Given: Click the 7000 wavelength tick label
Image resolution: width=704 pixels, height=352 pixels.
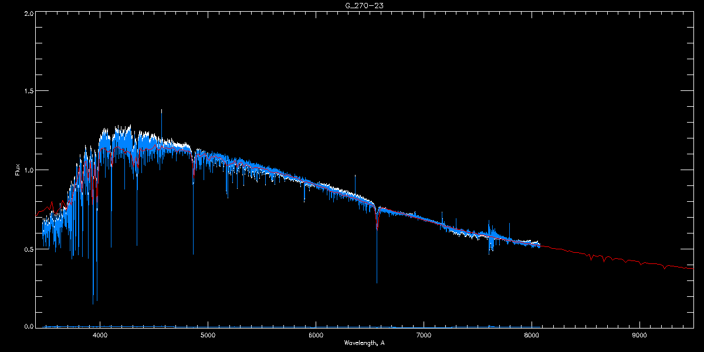Looking at the screenshot, I should click(424, 336).
